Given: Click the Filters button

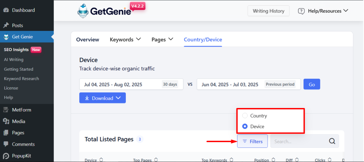Looking at the screenshot, I should (x=252, y=141).
